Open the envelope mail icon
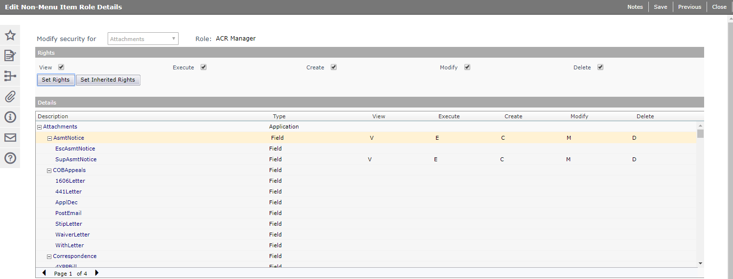 pos(10,138)
